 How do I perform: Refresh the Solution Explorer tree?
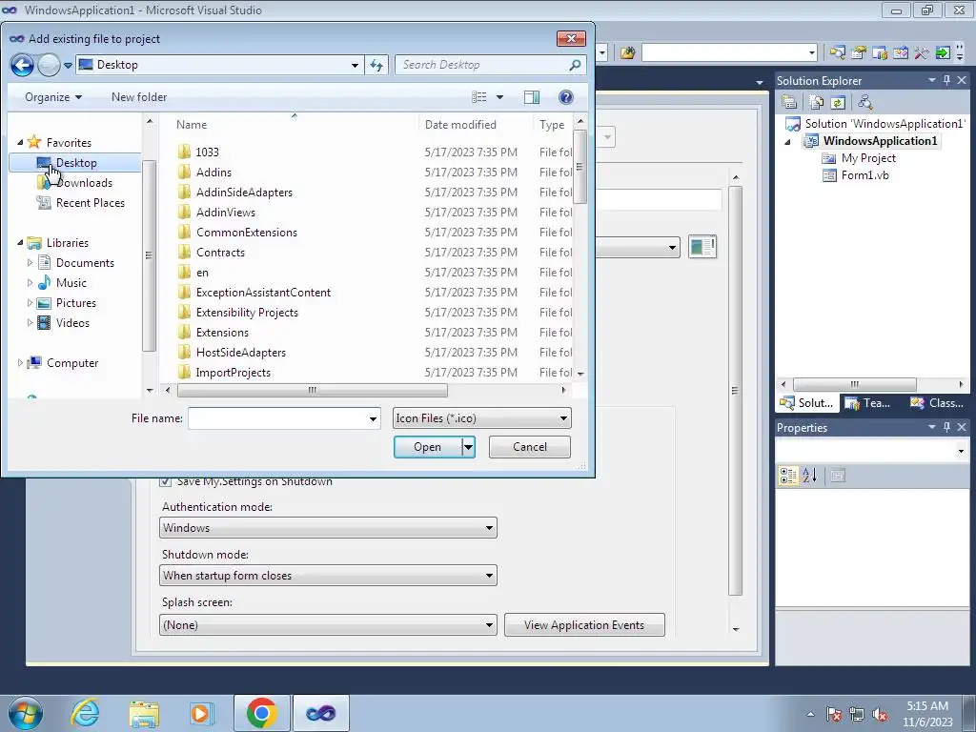click(838, 102)
